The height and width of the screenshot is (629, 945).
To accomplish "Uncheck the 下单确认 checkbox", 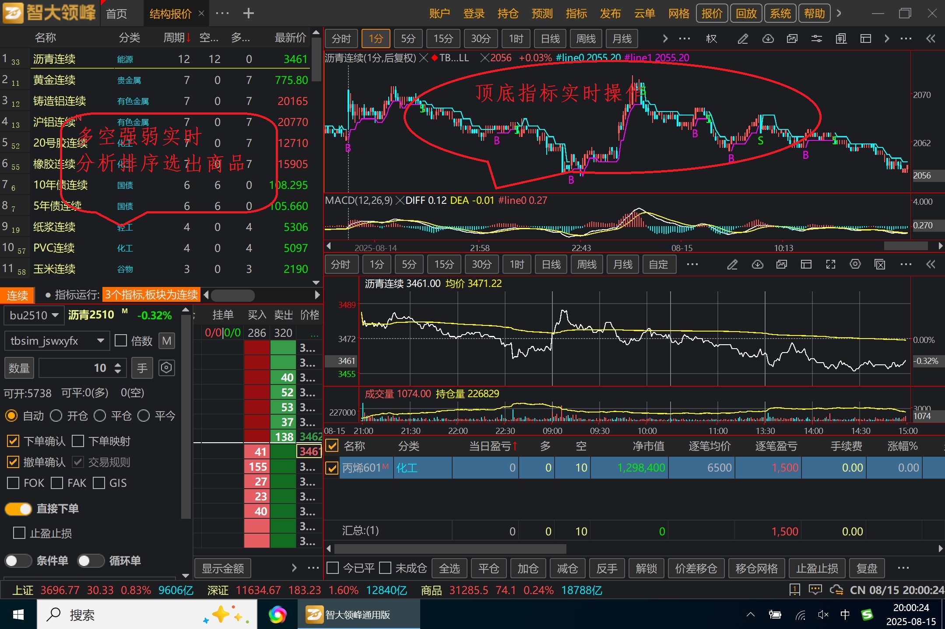I will [x=13, y=441].
